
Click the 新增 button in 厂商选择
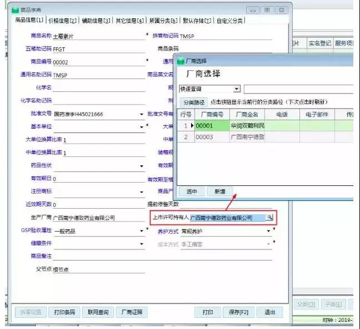[219, 191]
